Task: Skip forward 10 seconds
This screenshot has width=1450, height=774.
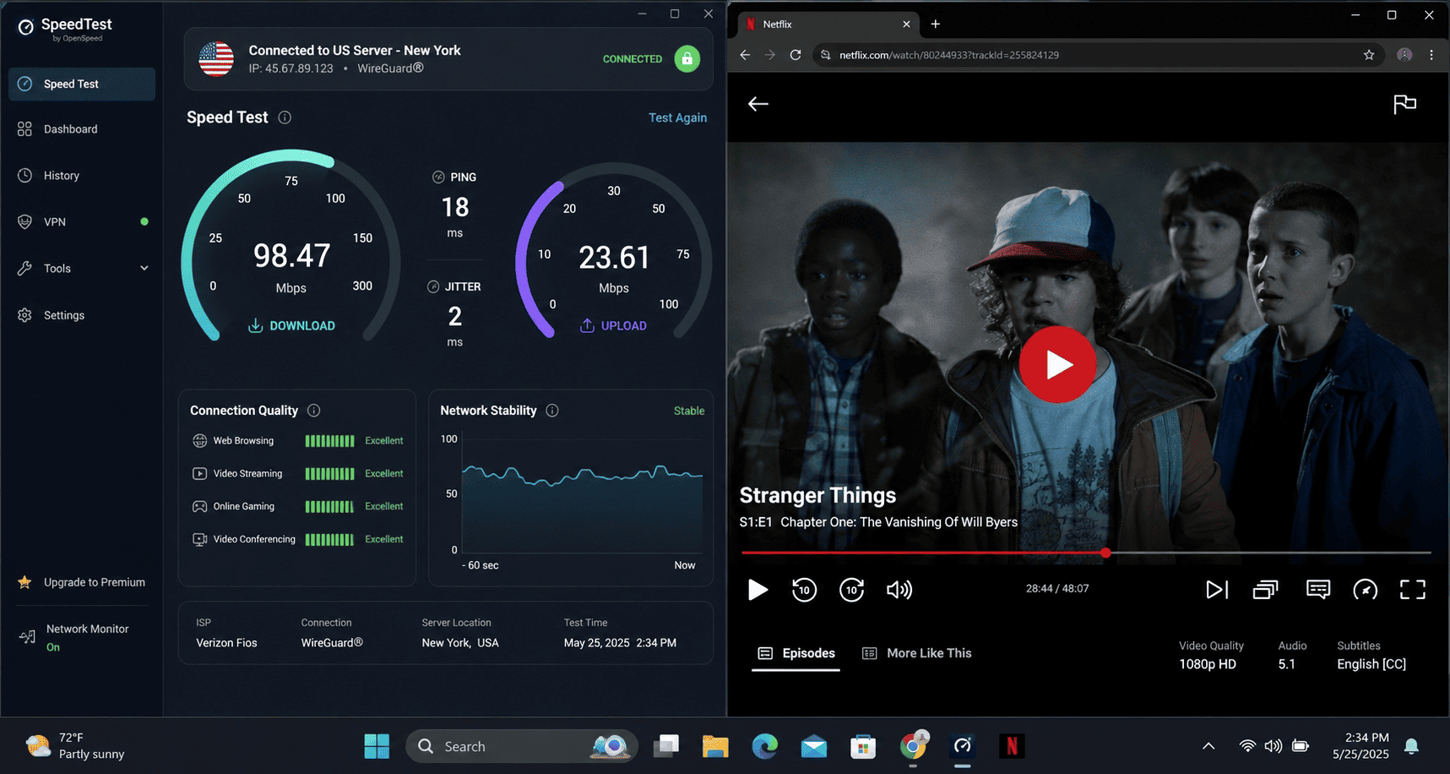Action: point(851,590)
